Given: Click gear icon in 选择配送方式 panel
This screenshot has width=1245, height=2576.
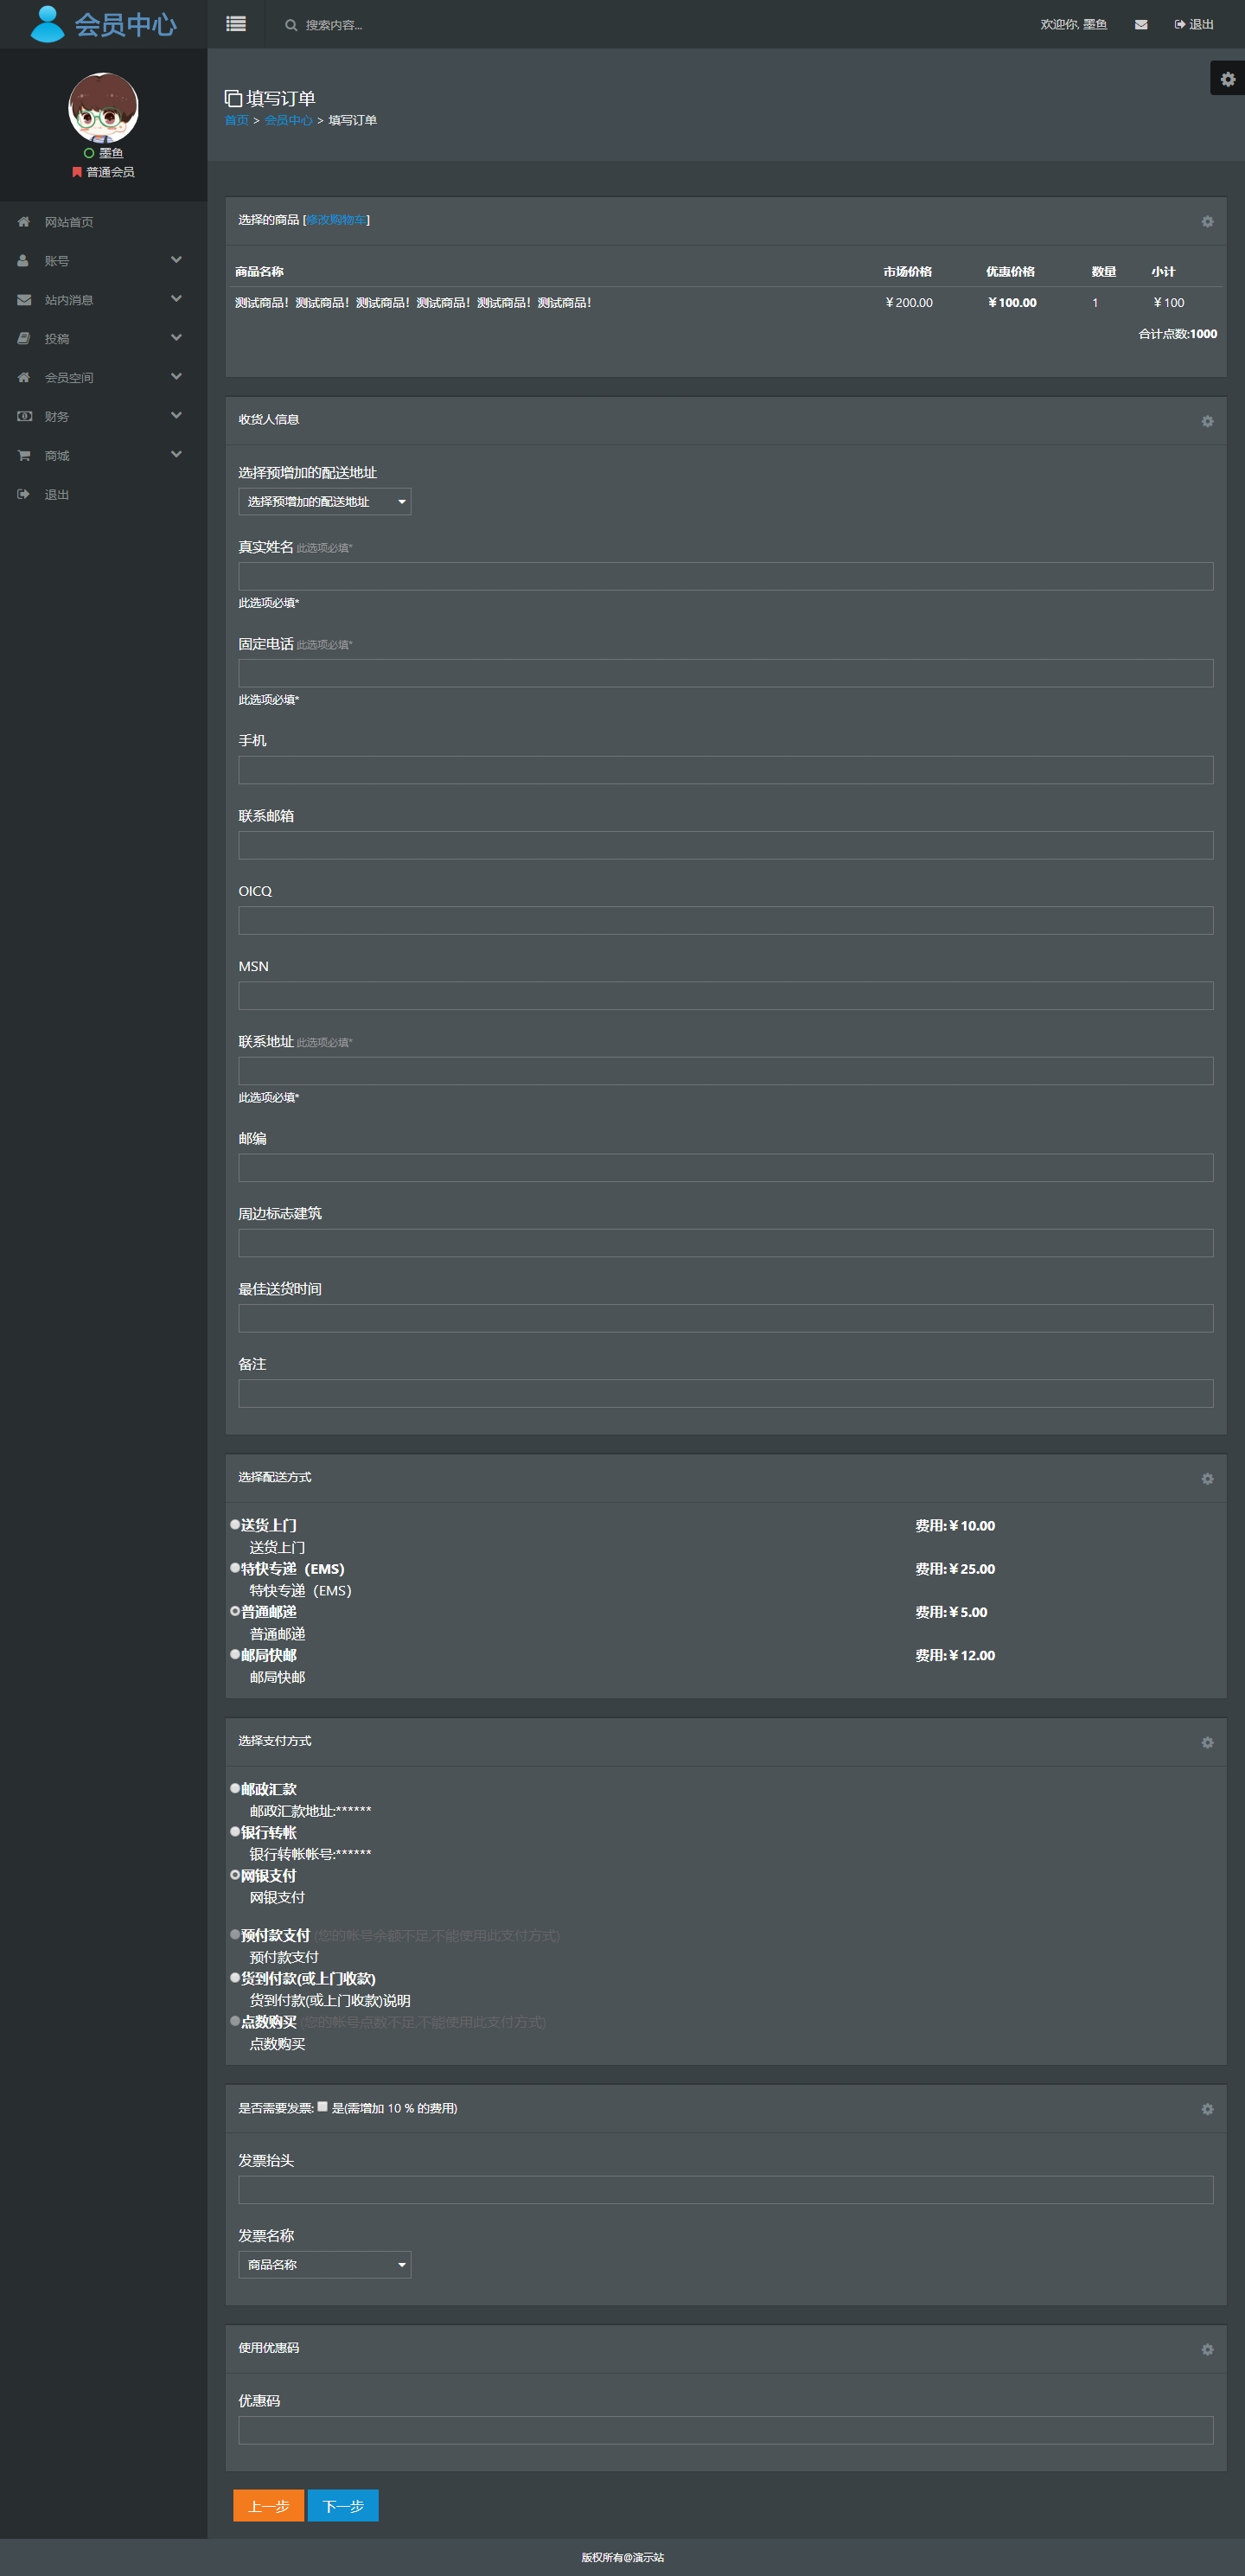Looking at the screenshot, I should tap(1207, 1479).
